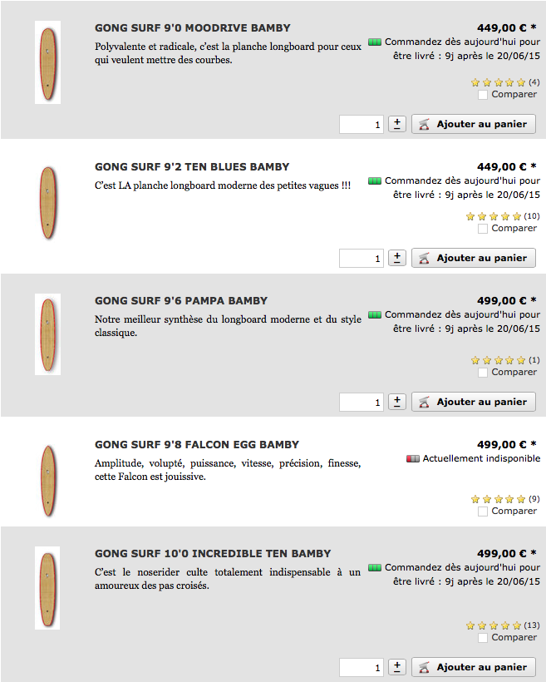Screen dimensions: 546x682
Task: Click the star rating for Falcon Egg Bamby
Action: [498, 499]
